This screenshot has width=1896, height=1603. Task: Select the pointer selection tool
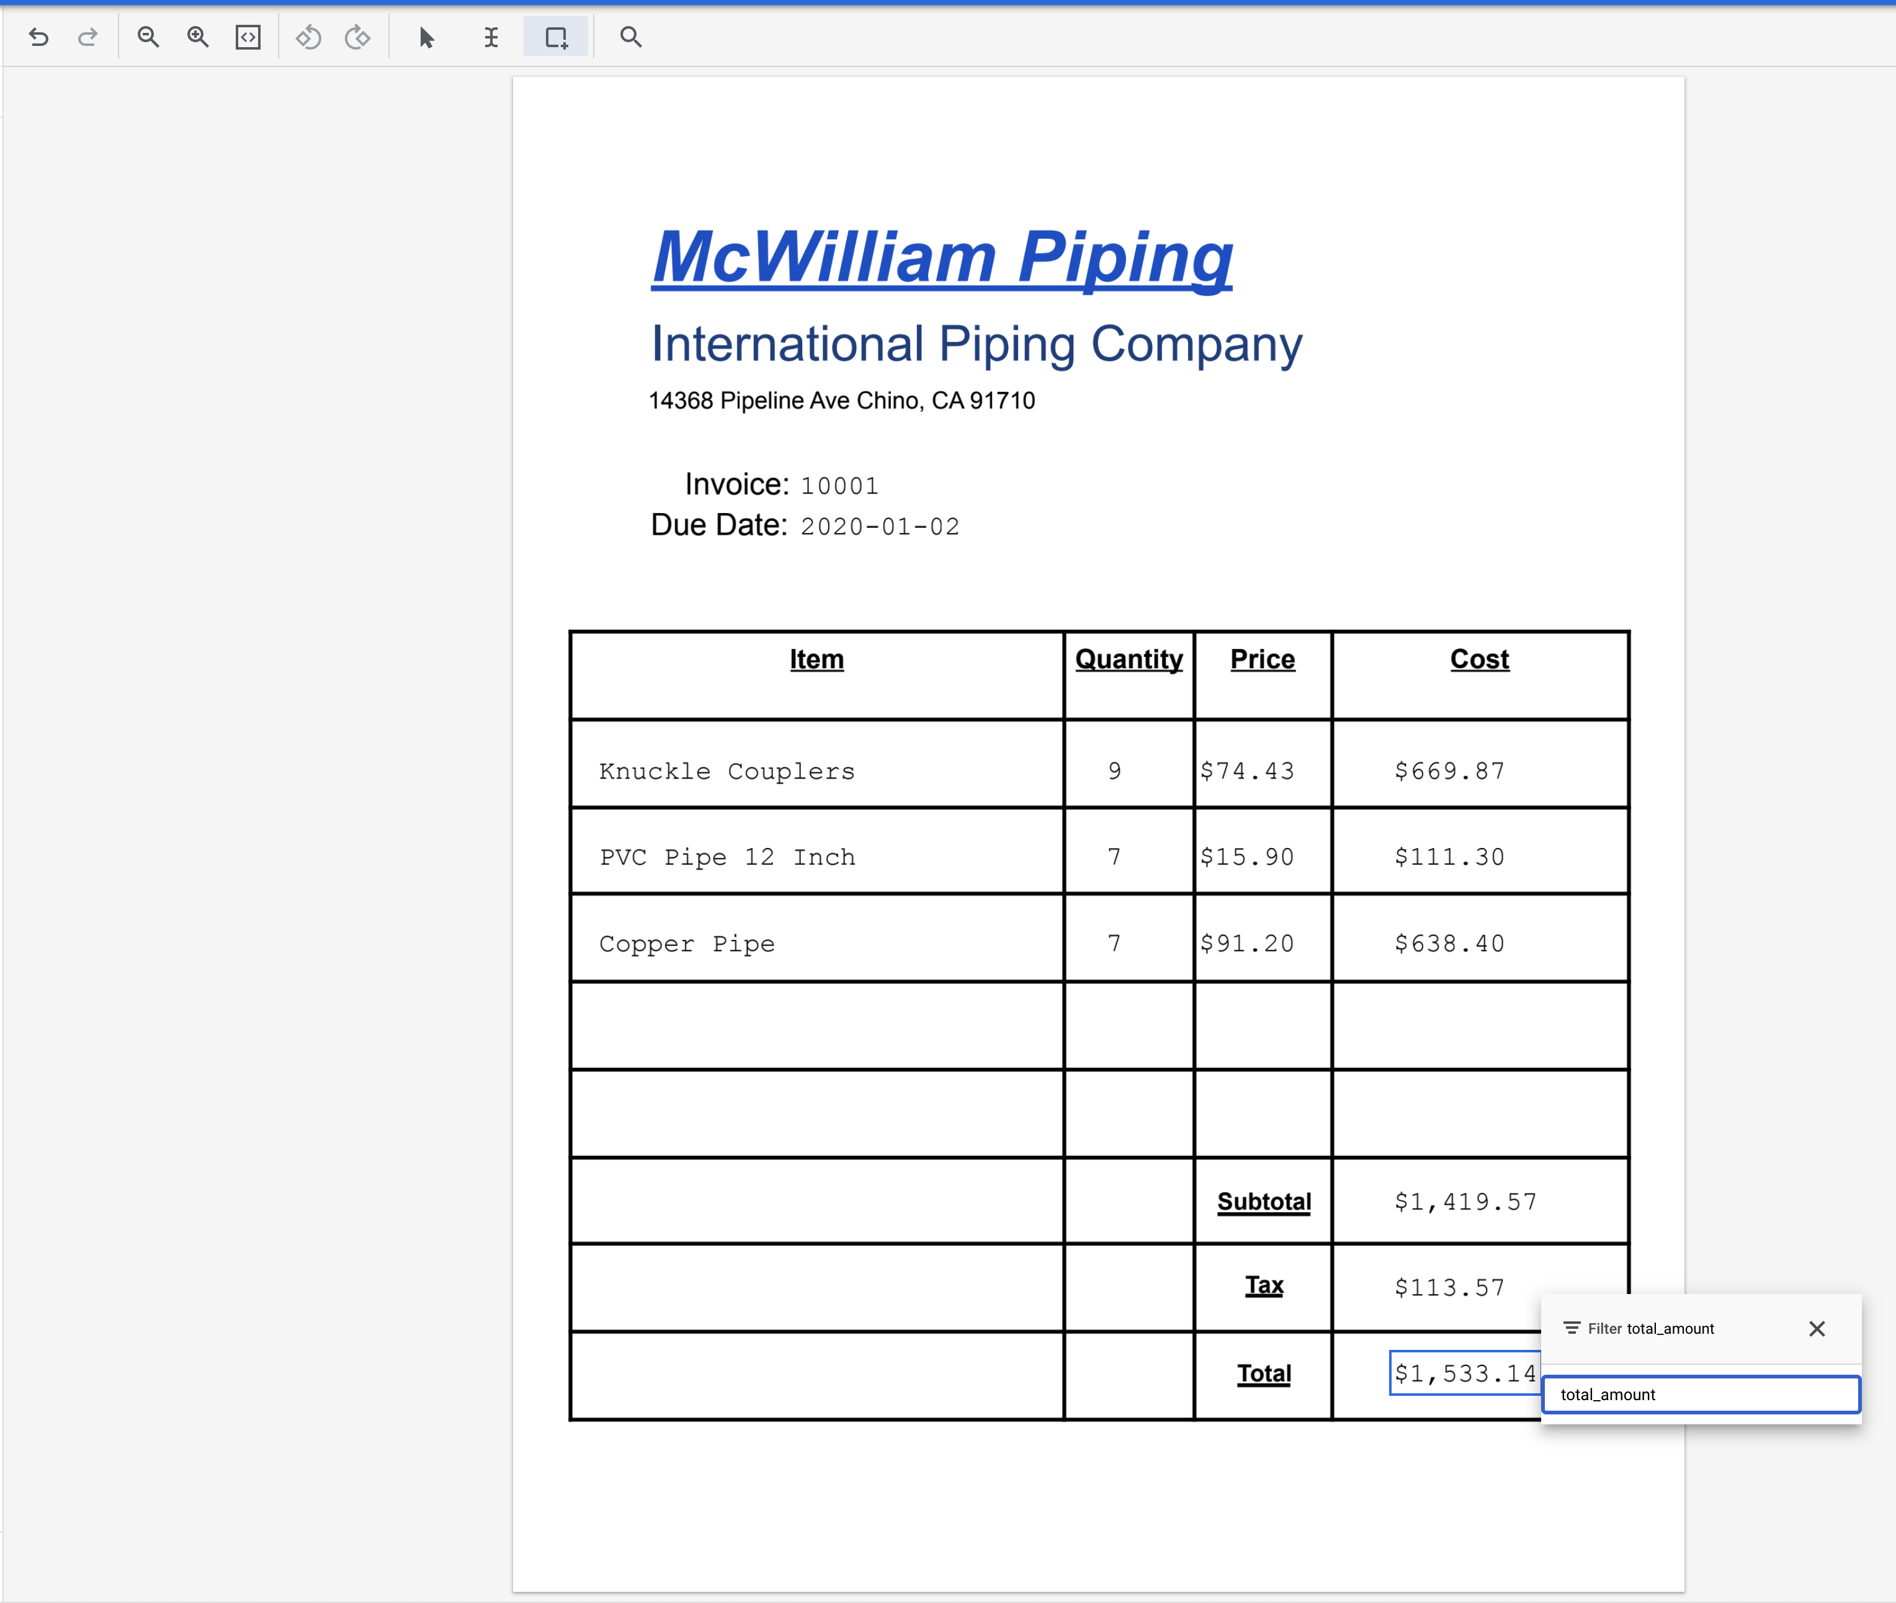click(424, 37)
